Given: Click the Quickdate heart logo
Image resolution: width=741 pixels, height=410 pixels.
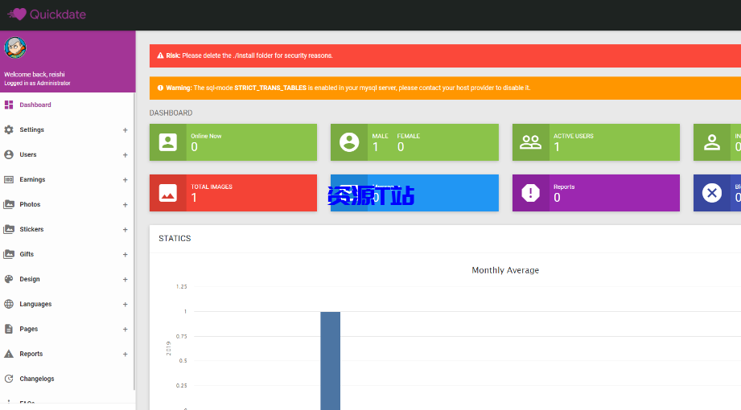Looking at the screenshot, I should [17, 14].
